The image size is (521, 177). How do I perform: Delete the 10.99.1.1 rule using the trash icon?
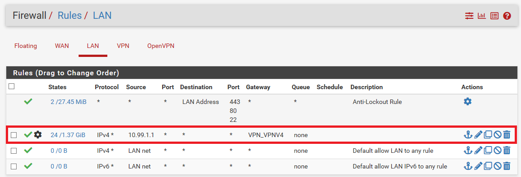[x=507, y=134]
